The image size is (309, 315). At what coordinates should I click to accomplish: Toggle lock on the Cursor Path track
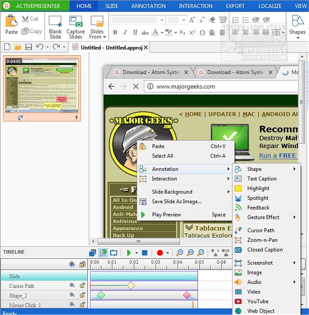coord(83,285)
